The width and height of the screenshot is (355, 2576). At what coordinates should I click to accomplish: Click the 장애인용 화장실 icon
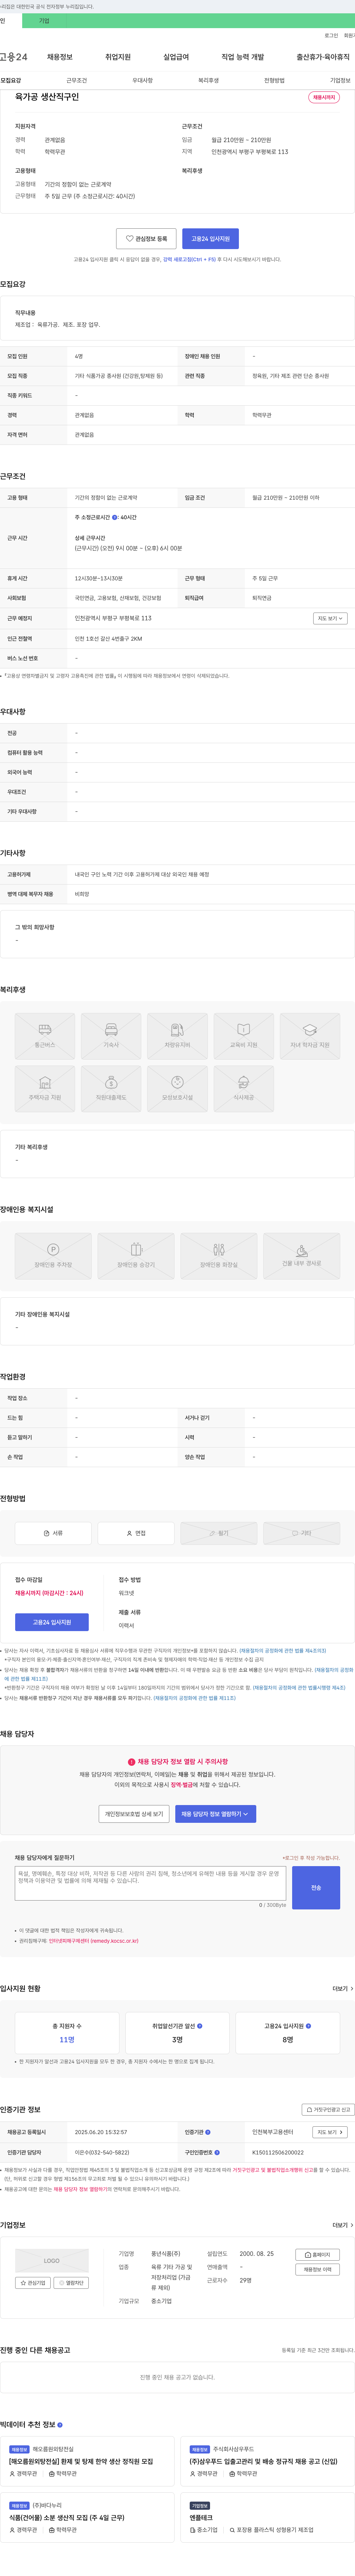[219, 1256]
